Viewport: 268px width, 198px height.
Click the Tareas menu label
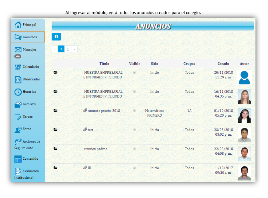[x=28, y=116]
